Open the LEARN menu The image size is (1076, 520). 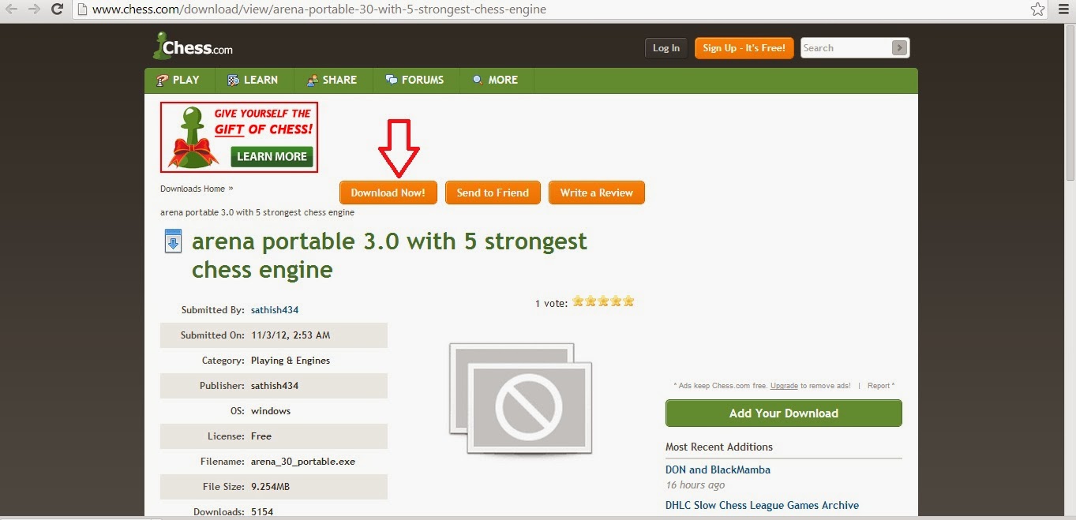(x=252, y=80)
